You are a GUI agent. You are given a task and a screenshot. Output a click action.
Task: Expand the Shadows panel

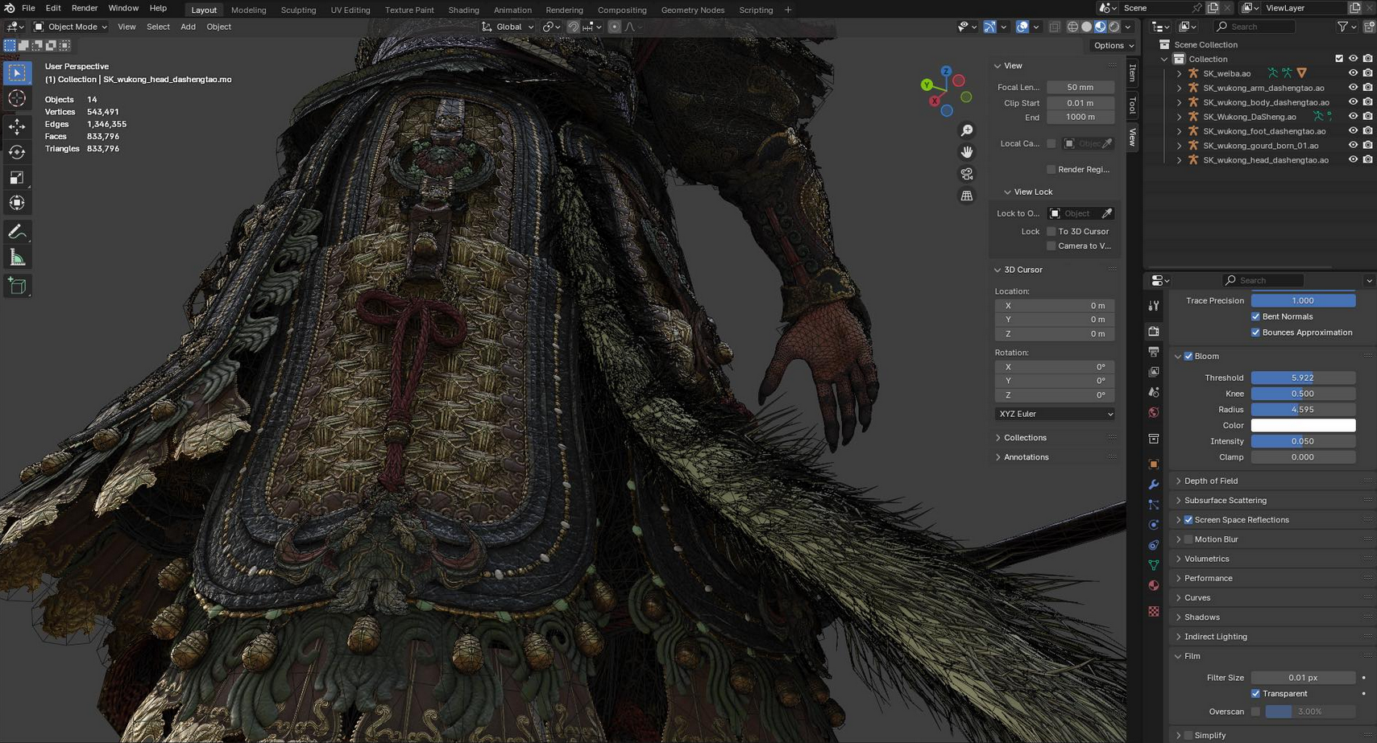click(1201, 617)
